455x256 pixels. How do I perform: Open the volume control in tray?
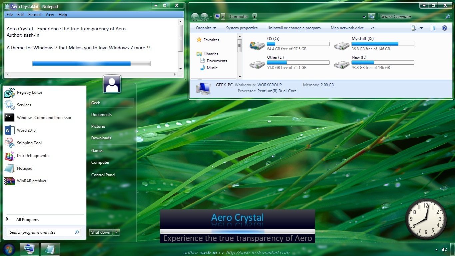(445, 250)
